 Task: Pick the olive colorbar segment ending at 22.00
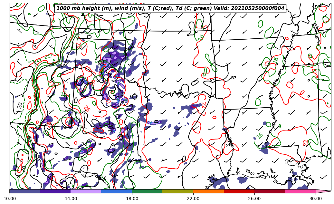[x=178, y=191]
